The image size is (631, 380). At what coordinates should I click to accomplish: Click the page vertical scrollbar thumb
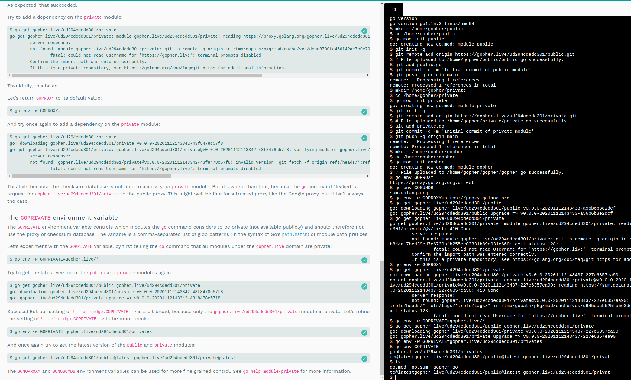pos(382,318)
